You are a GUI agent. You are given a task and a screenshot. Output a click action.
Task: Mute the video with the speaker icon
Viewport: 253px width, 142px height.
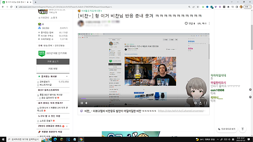pyautogui.click(x=86, y=103)
